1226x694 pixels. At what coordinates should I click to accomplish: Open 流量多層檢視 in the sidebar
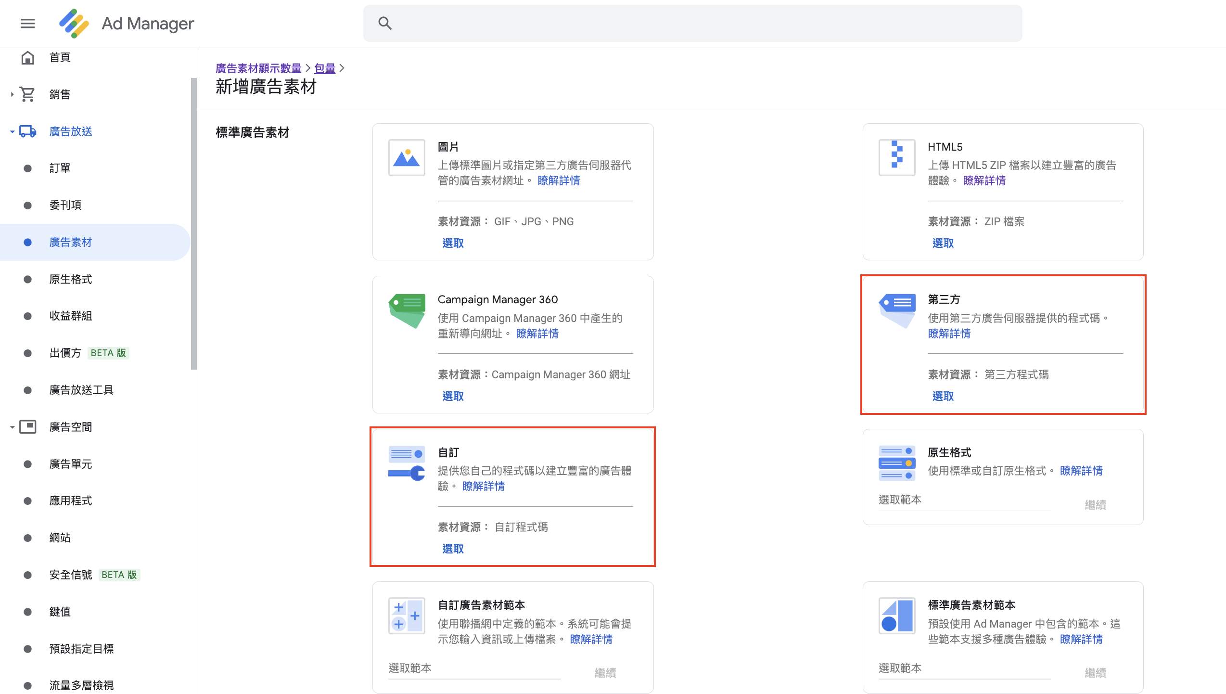pyautogui.click(x=95, y=685)
